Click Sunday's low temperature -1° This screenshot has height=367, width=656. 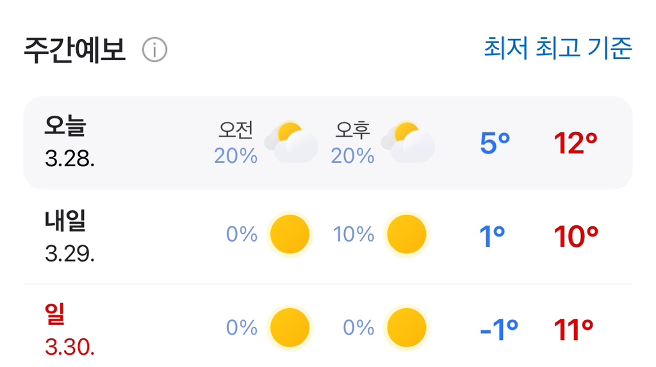[x=498, y=330]
